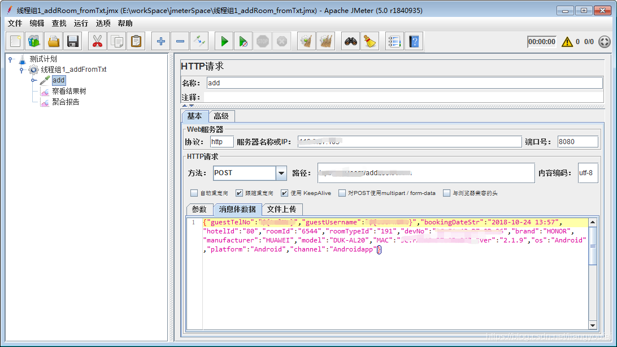Switch to the 基本 tab
Image resolution: width=617 pixels, height=347 pixels.
coord(194,116)
